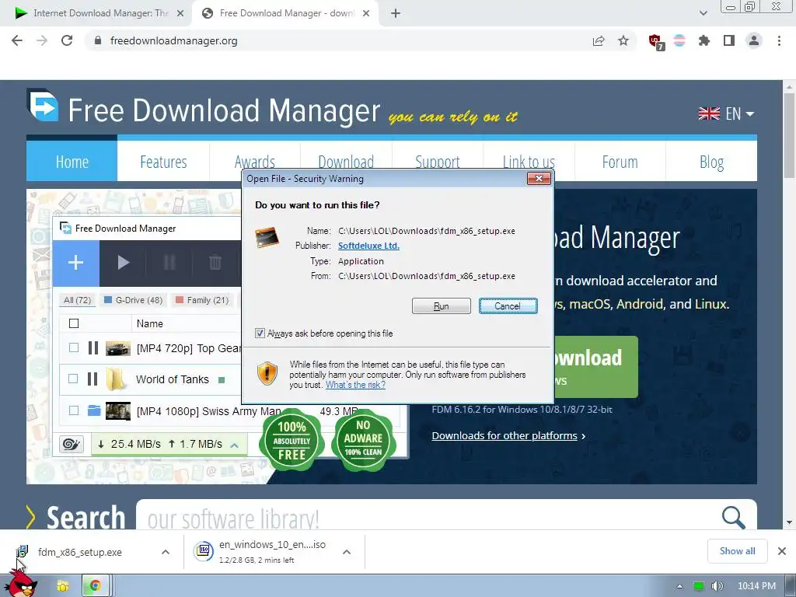Open the Link to us tab
The width and height of the screenshot is (796, 597).
pos(529,162)
